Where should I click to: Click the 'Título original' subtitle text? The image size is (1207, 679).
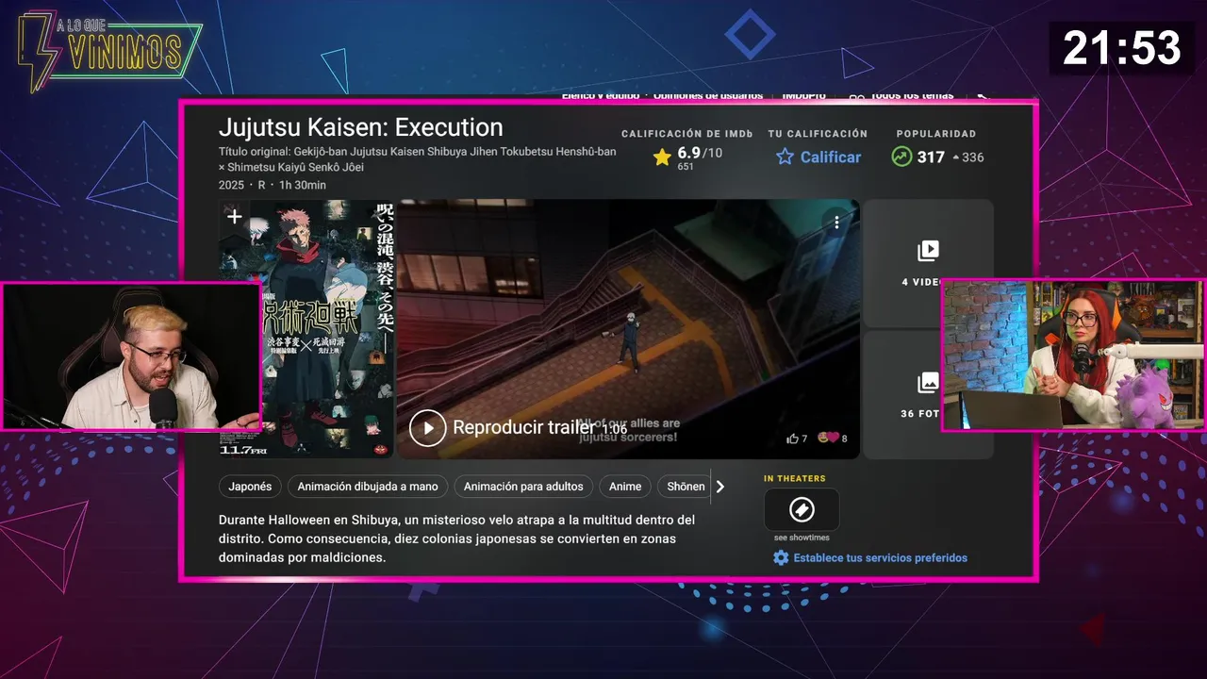pyautogui.click(x=418, y=159)
